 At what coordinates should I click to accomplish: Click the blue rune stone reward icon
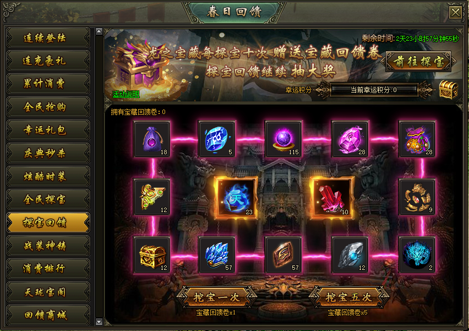[217, 139]
